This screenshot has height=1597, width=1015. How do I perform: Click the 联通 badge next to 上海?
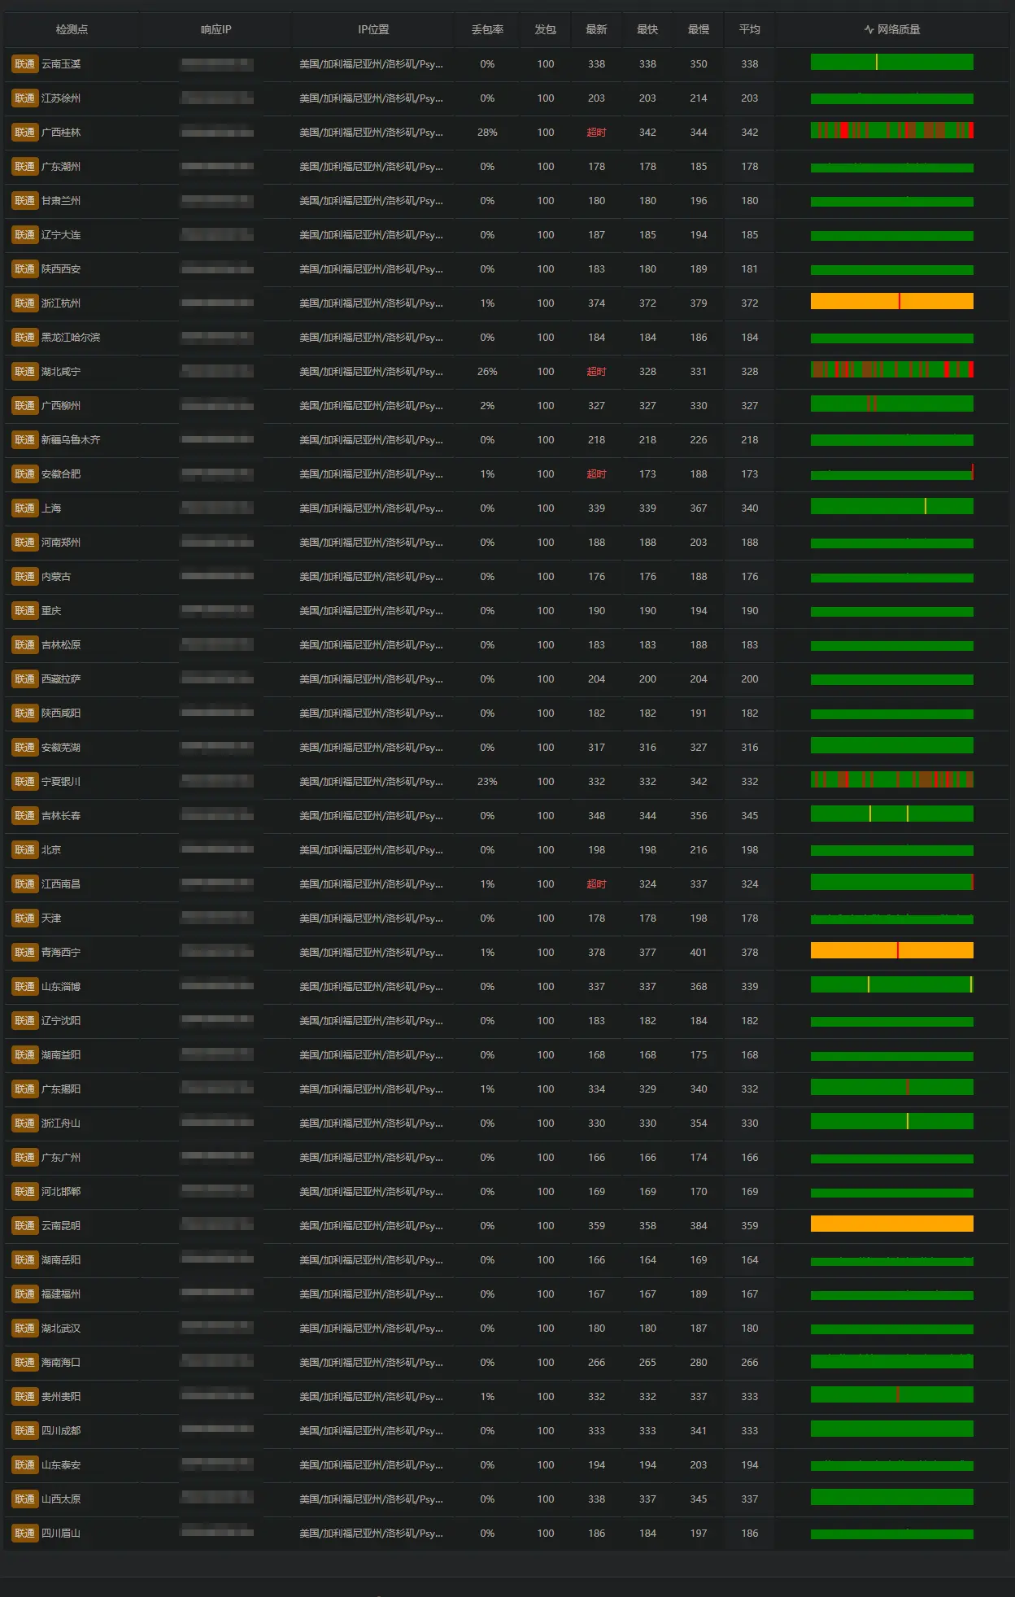pyautogui.click(x=24, y=508)
